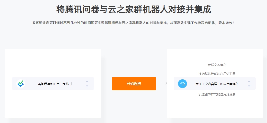Click empty space left of action text in row

pyautogui.click(x=191, y=83)
